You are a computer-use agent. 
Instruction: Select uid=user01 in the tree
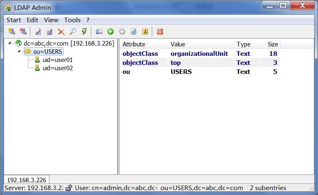click(x=58, y=60)
